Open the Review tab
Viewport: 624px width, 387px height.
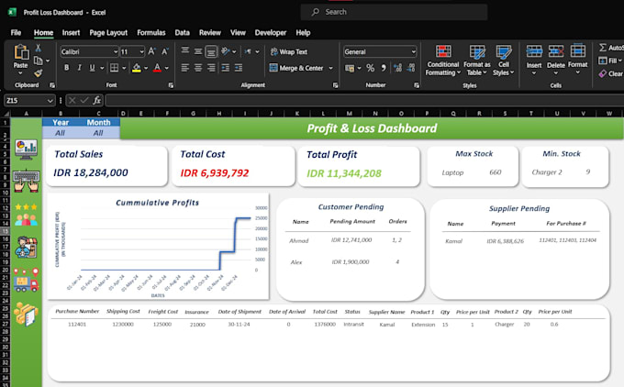tap(210, 33)
